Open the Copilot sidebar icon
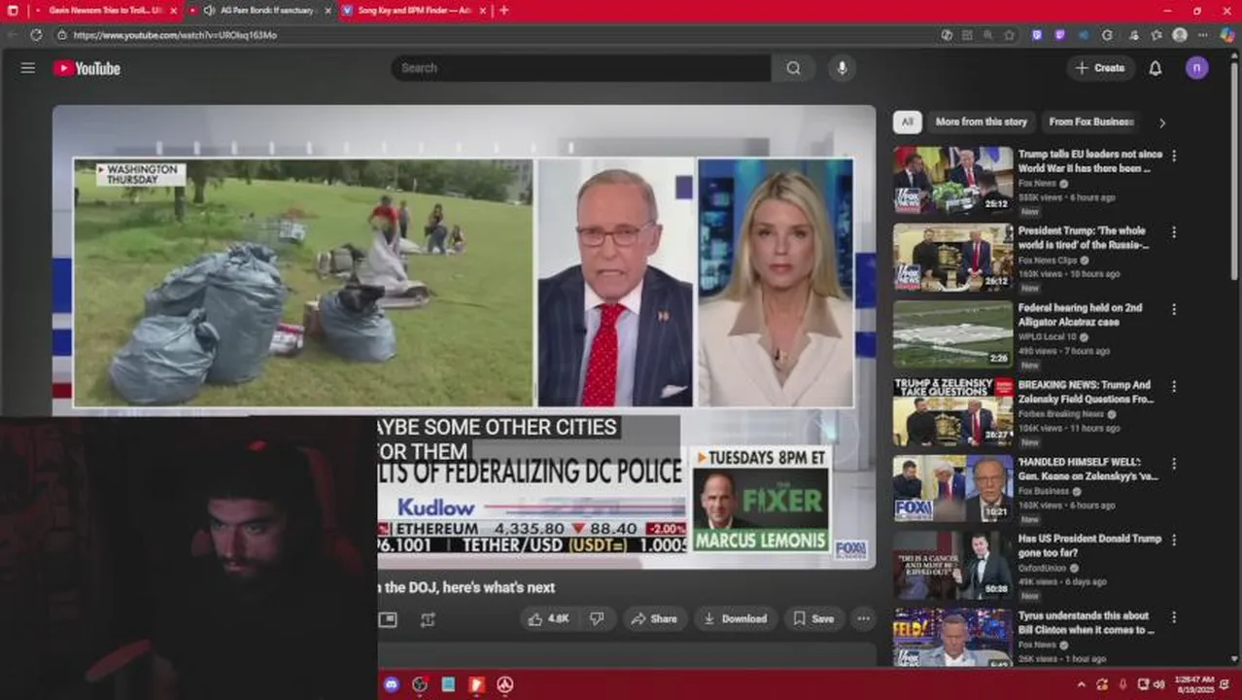The image size is (1242, 700). (x=1227, y=35)
